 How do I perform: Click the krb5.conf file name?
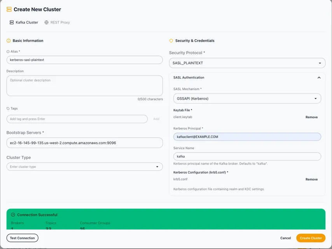coord(180,179)
